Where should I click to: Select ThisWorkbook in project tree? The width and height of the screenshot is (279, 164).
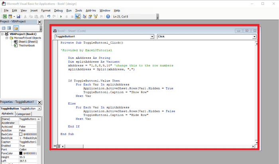click(x=26, y=46)
